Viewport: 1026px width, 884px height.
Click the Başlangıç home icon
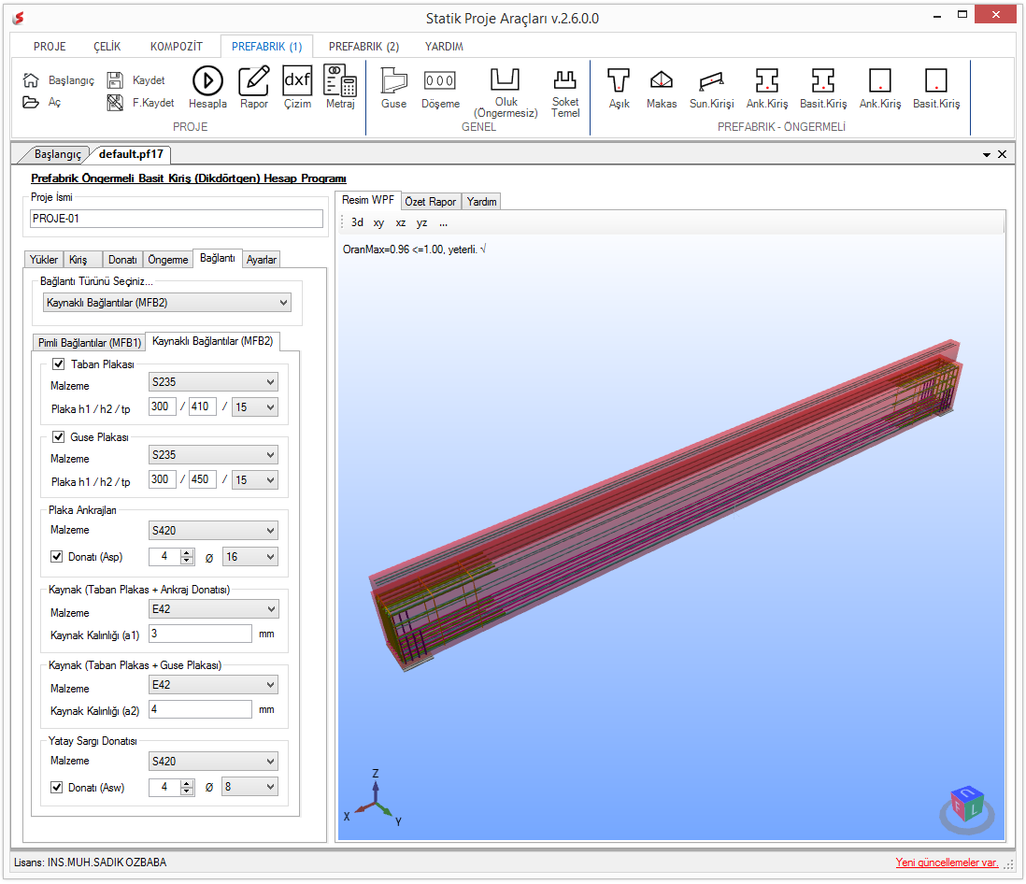pyautogui.click(x=31, y=79)
